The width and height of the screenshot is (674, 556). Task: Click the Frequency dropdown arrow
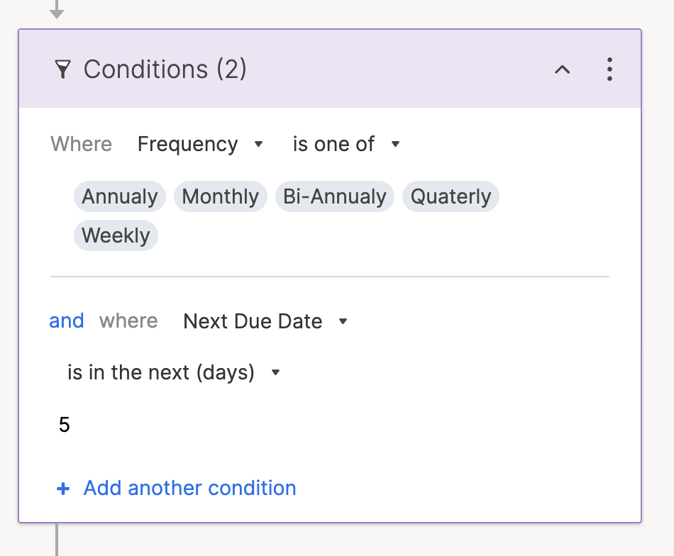[259, 144]
